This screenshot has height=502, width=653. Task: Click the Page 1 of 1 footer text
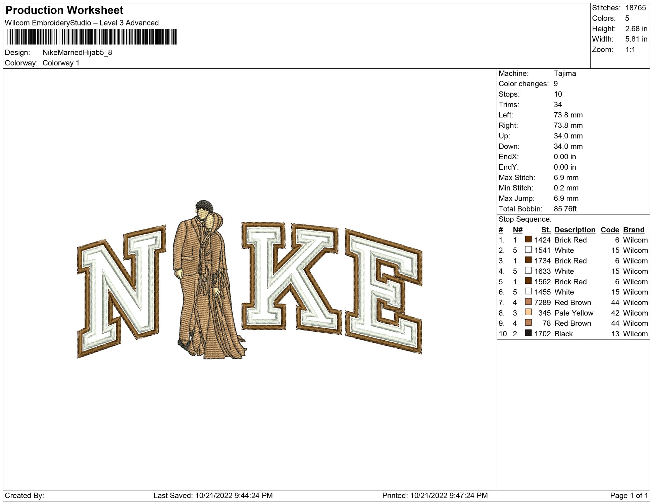pyautogui.click(x=629, y=495)
